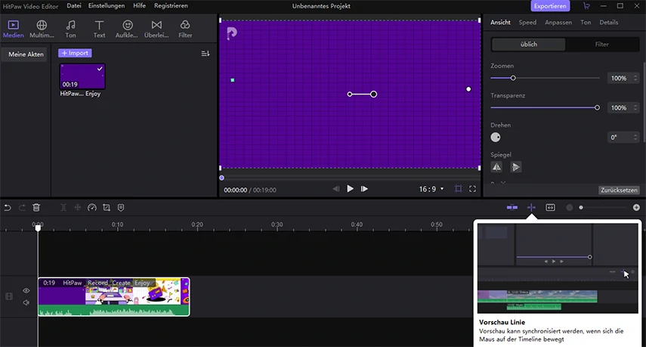Click the marker shield icon
This screenshot has width=646, height=347.
[x=121, y=208]
